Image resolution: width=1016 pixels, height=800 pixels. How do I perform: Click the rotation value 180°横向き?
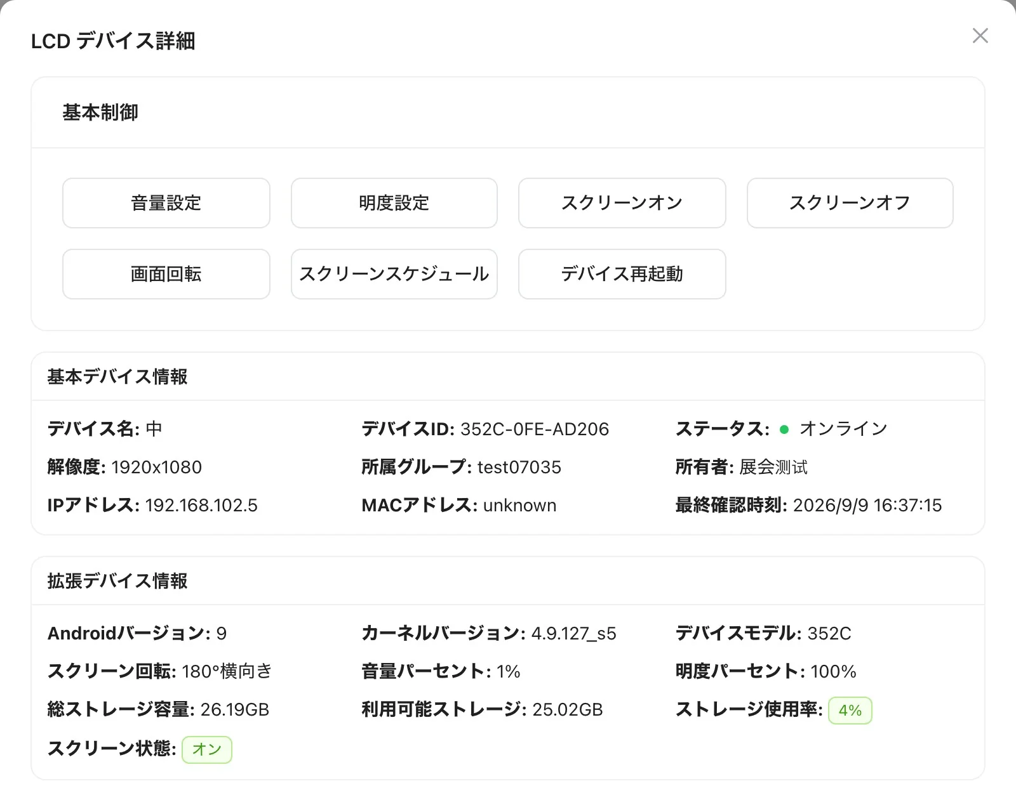[227, 672]
